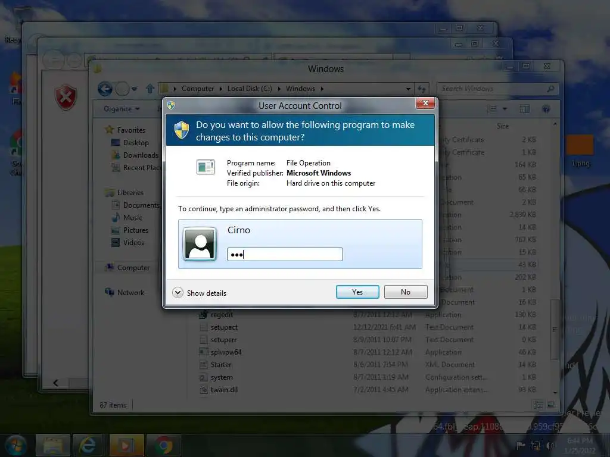This screenshot has height=457, width=610.
Task: Select Pictures library in navigation pane
Action: 135,230
